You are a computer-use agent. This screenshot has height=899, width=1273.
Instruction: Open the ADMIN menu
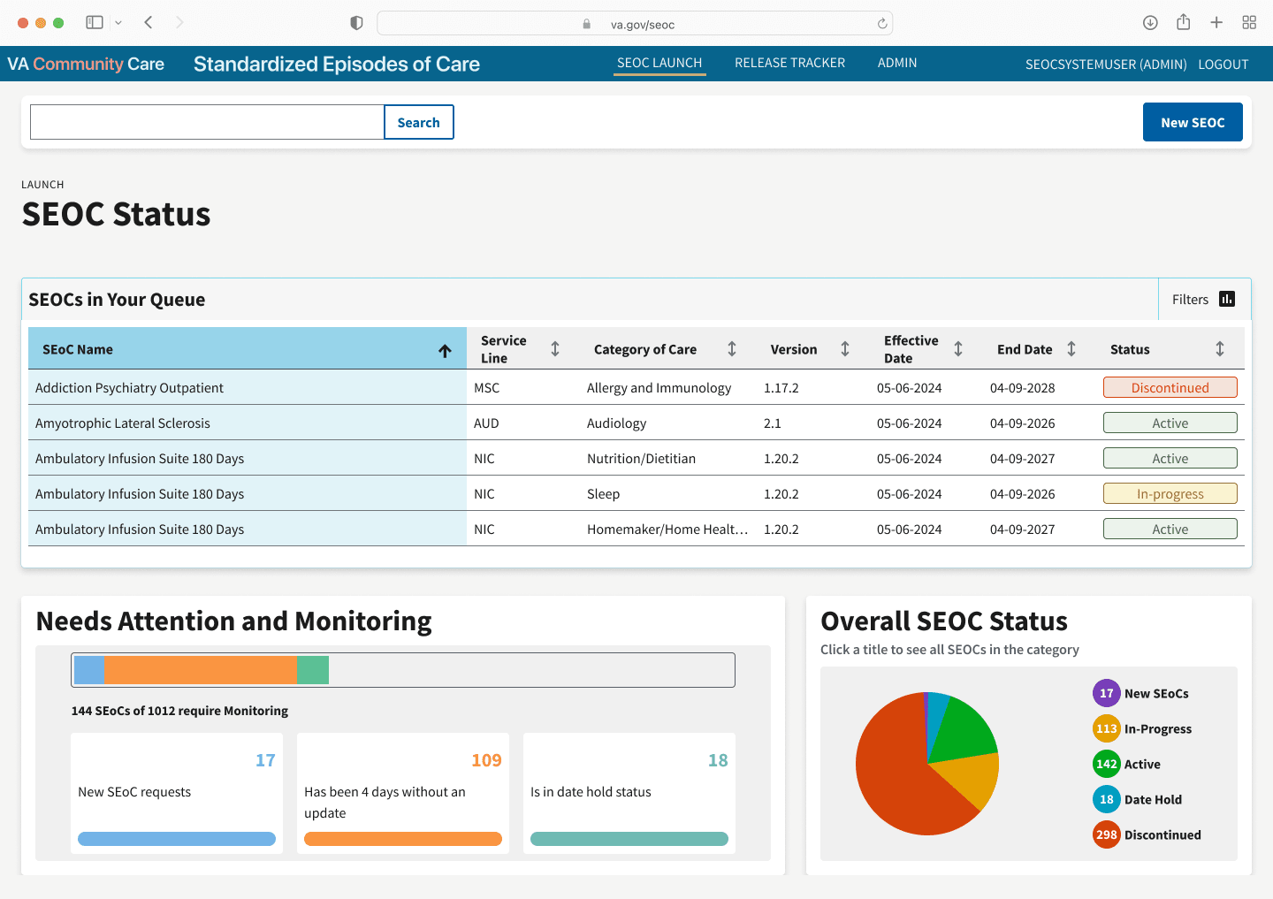897,63
